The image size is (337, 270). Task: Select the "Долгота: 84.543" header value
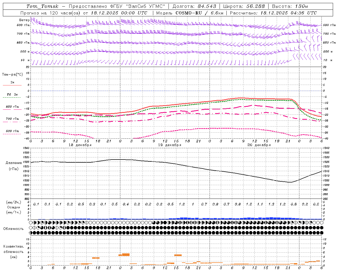194,6
